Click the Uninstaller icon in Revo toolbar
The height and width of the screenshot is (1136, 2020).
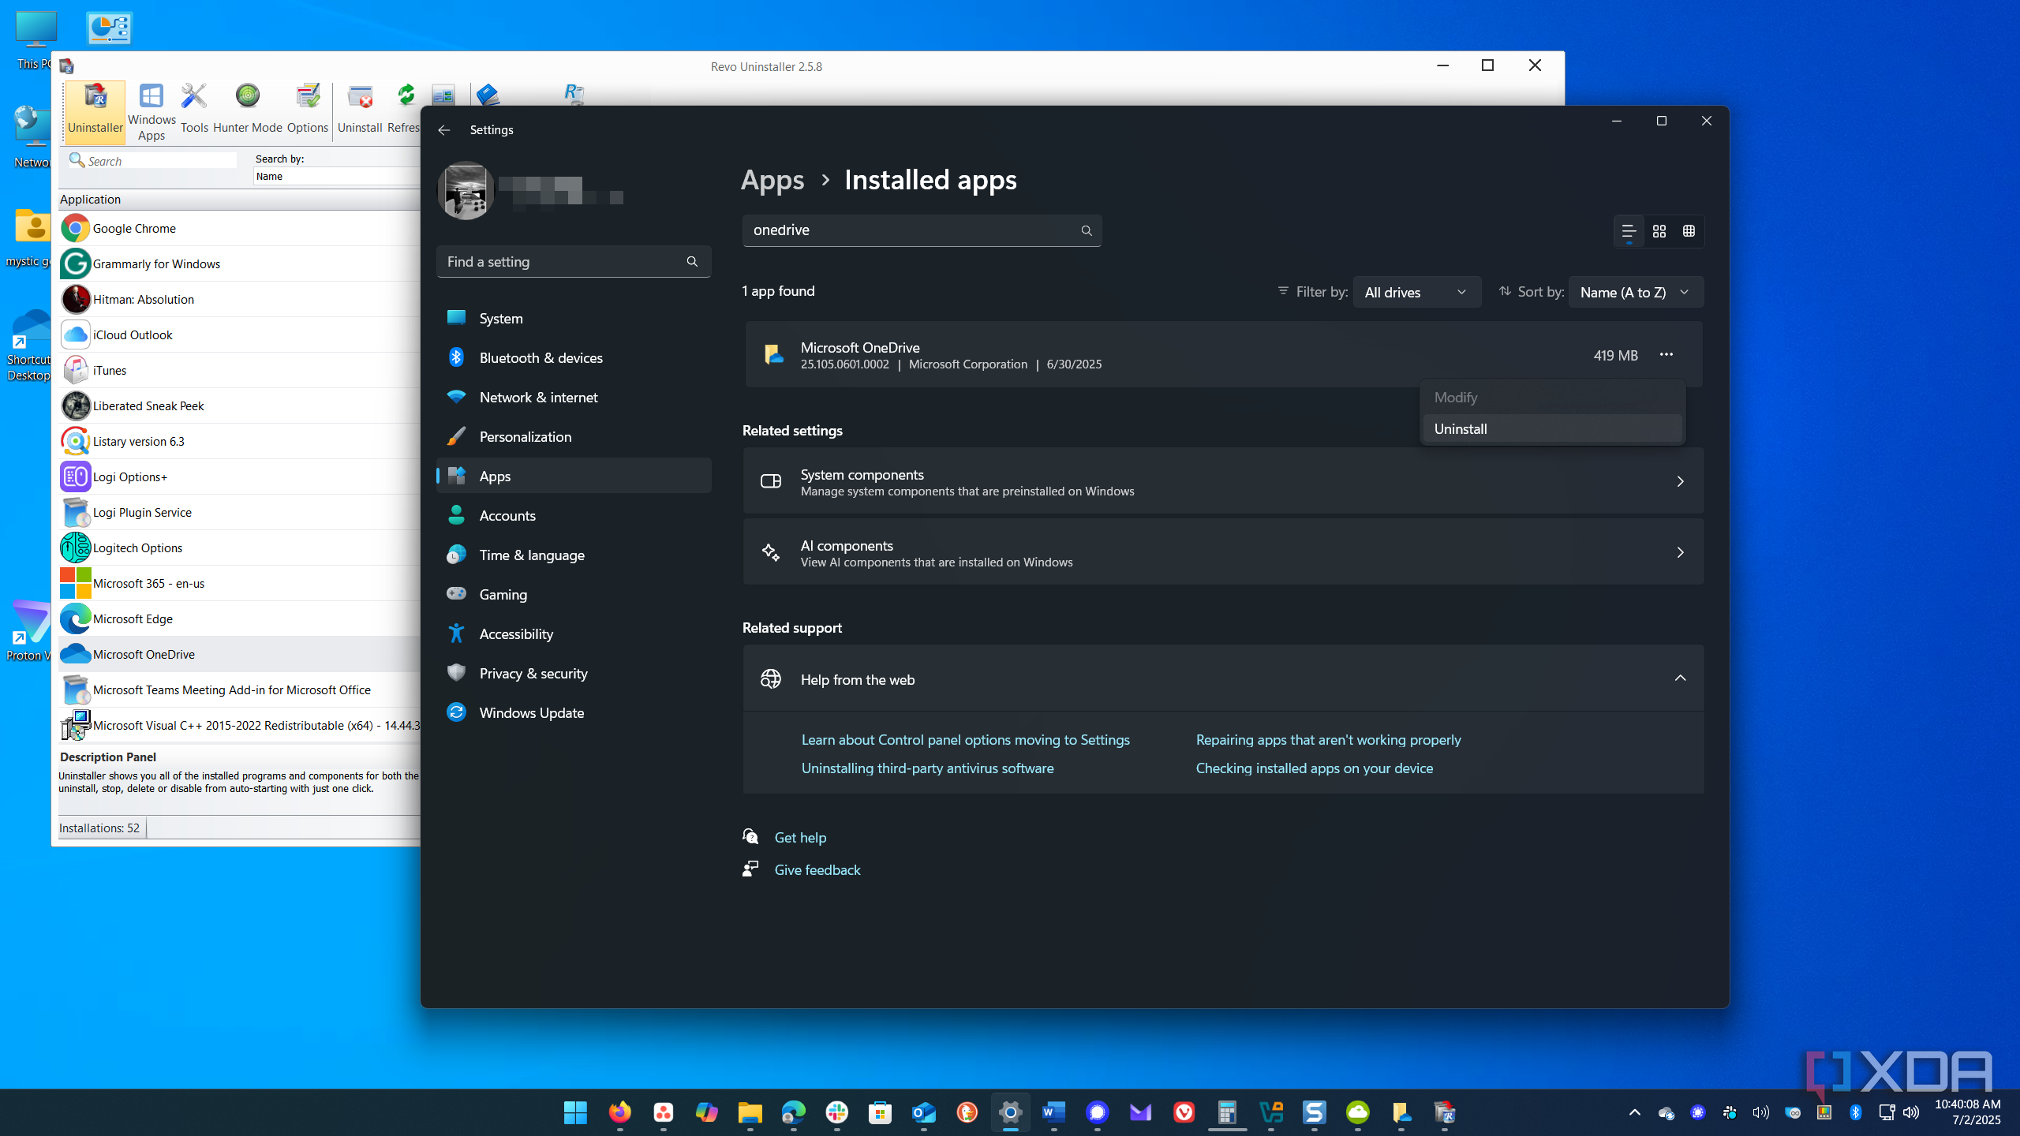(x=95, y=110)
